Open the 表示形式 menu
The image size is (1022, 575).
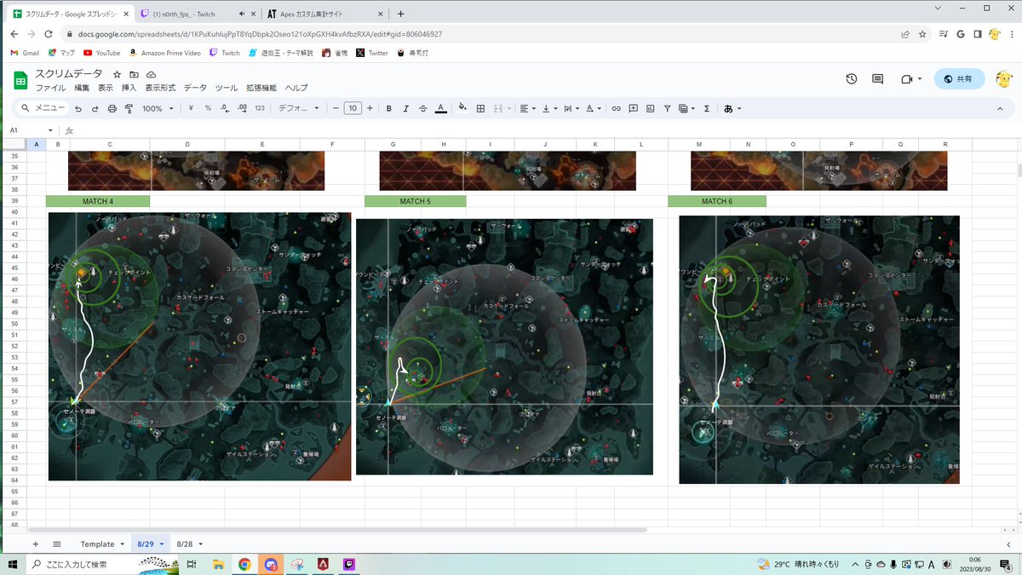click(160, 88)
